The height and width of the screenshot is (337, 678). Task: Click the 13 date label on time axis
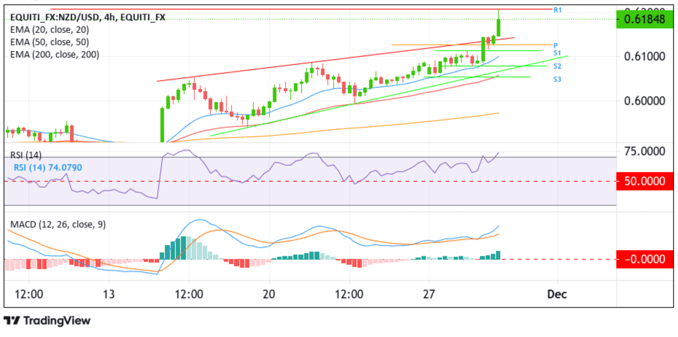tap(109, 294)
